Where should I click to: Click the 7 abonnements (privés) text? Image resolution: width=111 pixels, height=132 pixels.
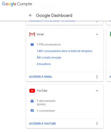click(46, 103)
